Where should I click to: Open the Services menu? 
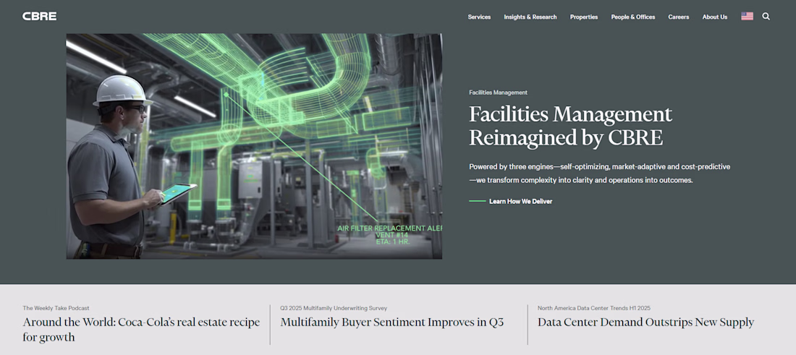pyautogui.click(x=479, y=17)
